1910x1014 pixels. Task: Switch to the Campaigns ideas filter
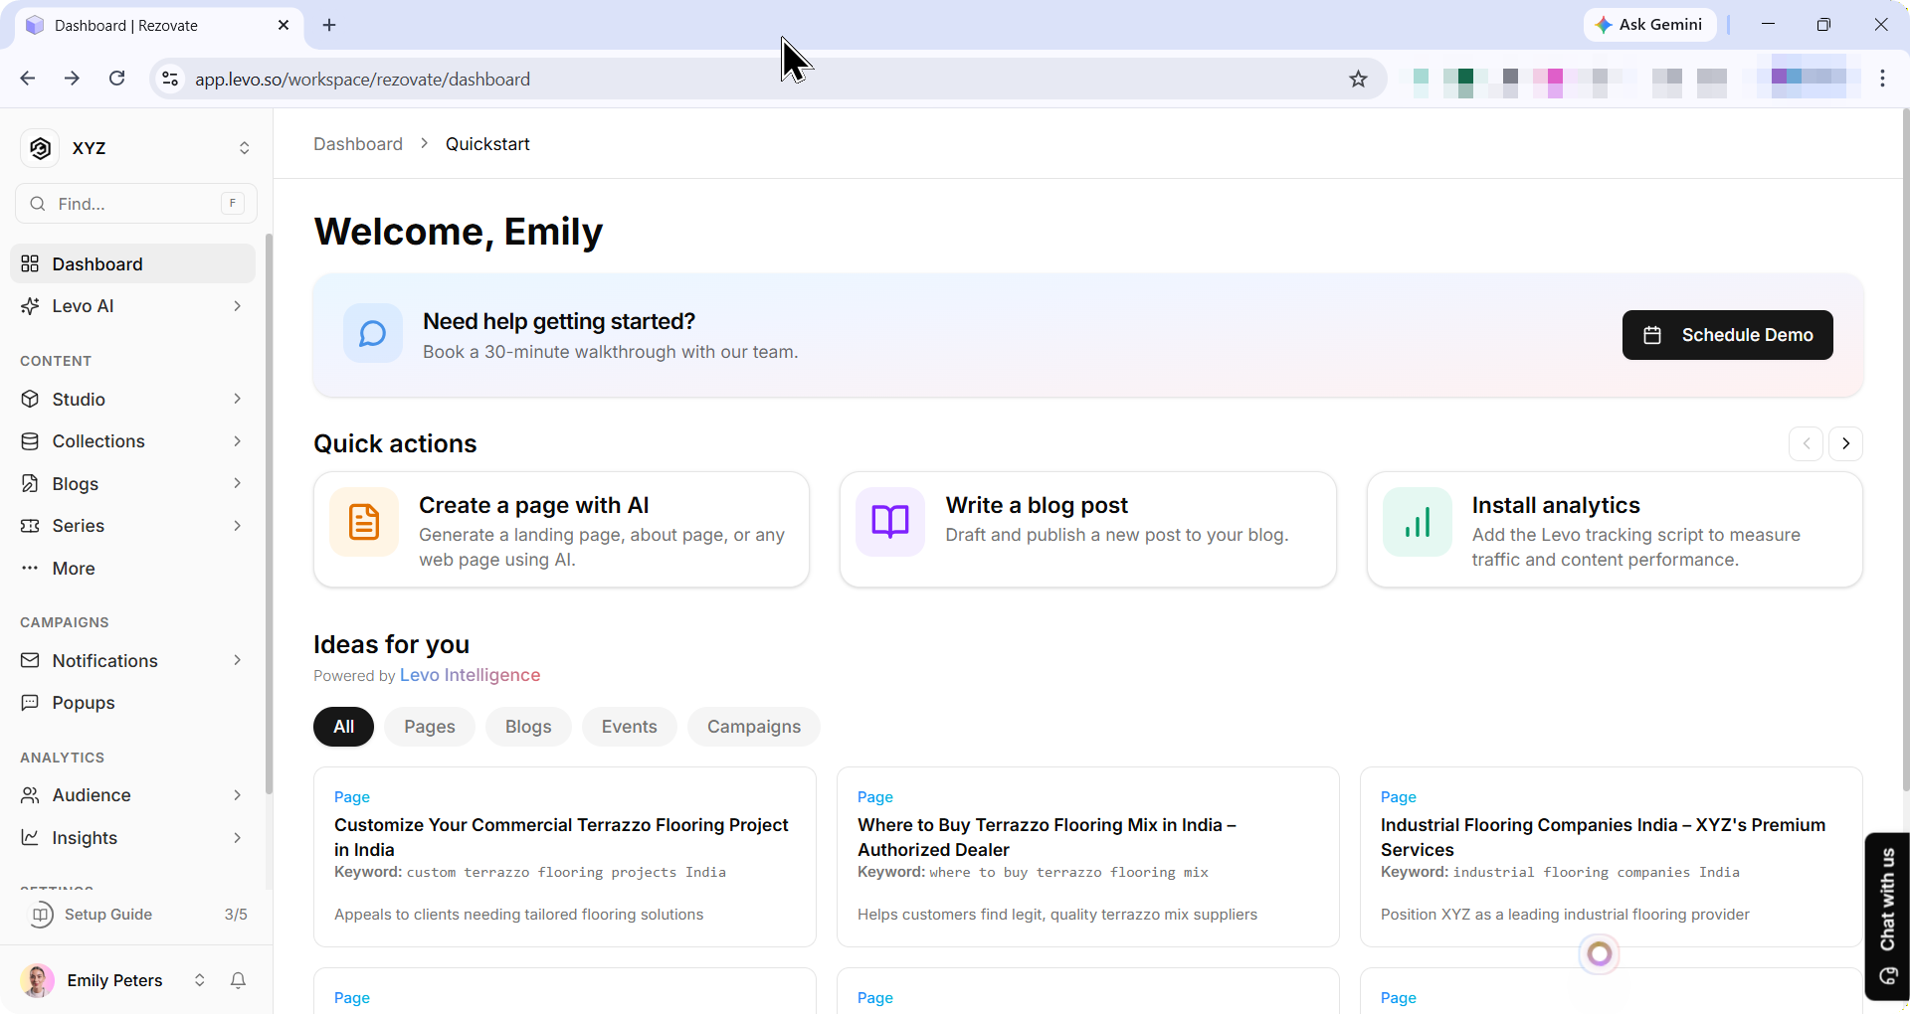[x=753, y=727]
